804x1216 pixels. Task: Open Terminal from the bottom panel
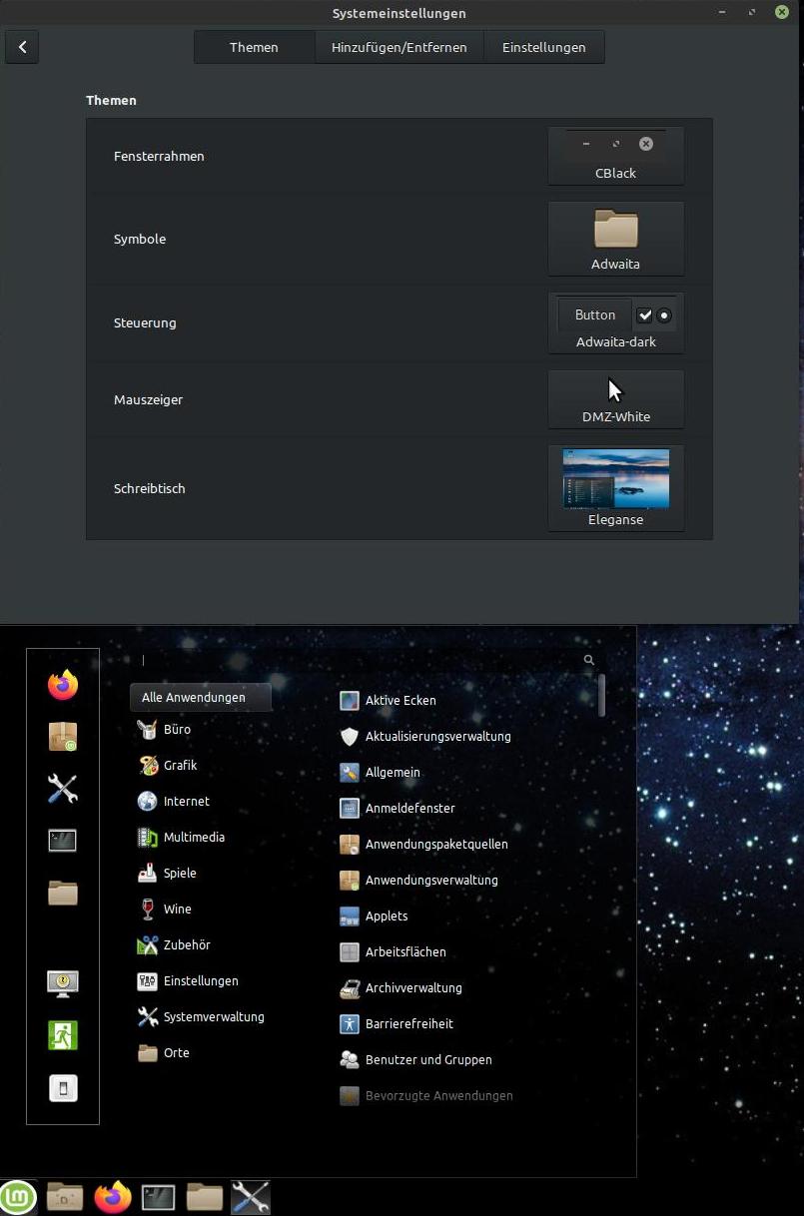(x=159, y=1197)
